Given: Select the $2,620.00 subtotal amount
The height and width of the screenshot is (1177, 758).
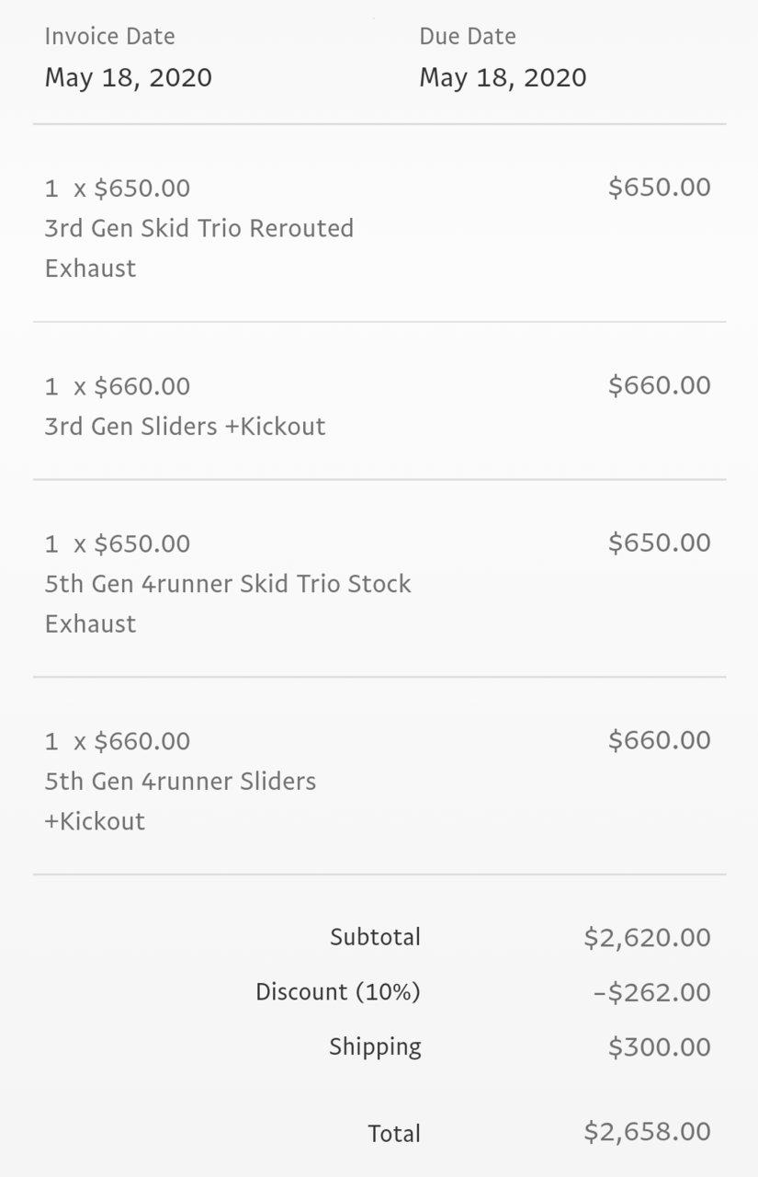Looking at the screenshot, I should (648, 938).
